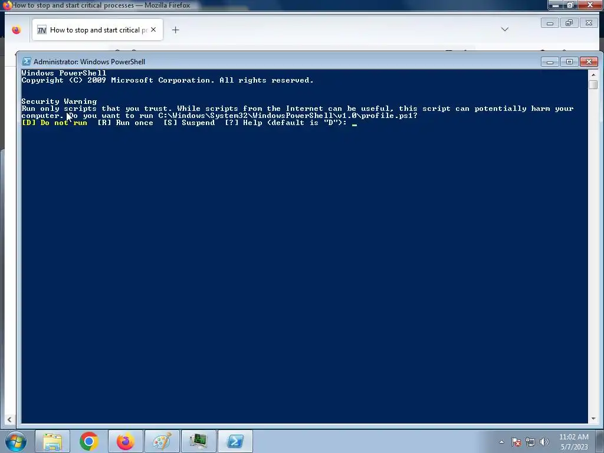Click the '[?] Help' option text
This screenshot has width=604, height=453.
tap(244, 123)
